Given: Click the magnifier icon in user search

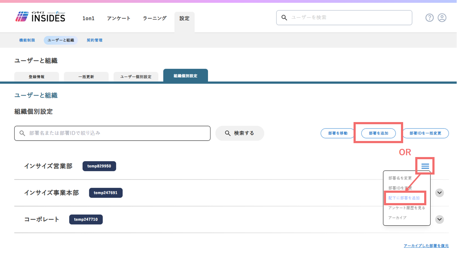Looking at the screenshot, I should [284, 17].
